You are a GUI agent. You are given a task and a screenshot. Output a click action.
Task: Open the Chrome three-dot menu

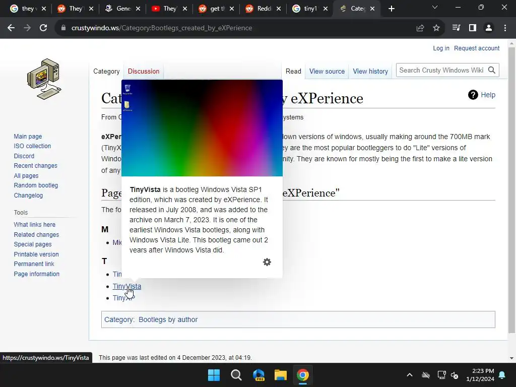coord(505,28)
